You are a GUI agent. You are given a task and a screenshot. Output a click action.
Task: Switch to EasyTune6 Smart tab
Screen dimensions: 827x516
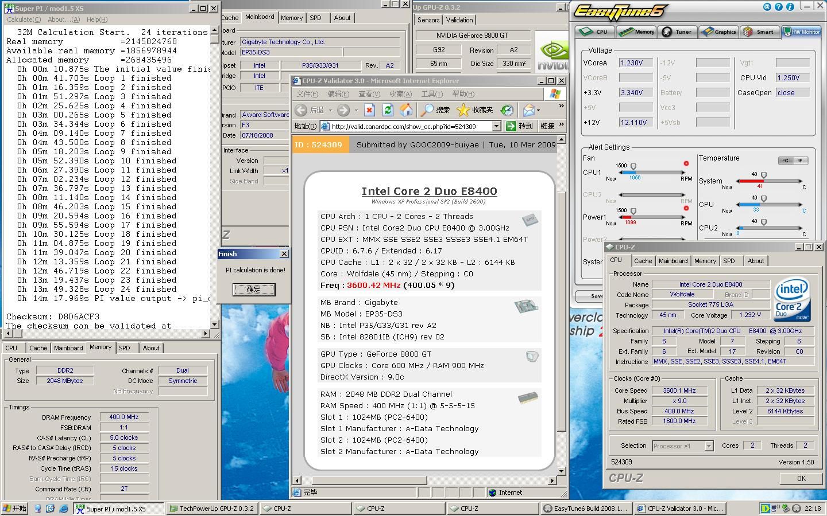click(759, 32)
